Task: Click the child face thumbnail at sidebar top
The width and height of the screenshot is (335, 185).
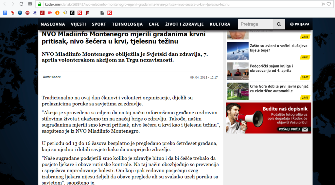Action: coord(238,35)
